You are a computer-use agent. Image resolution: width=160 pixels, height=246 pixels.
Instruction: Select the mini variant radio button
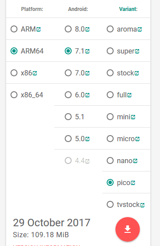tap(110, 117)
